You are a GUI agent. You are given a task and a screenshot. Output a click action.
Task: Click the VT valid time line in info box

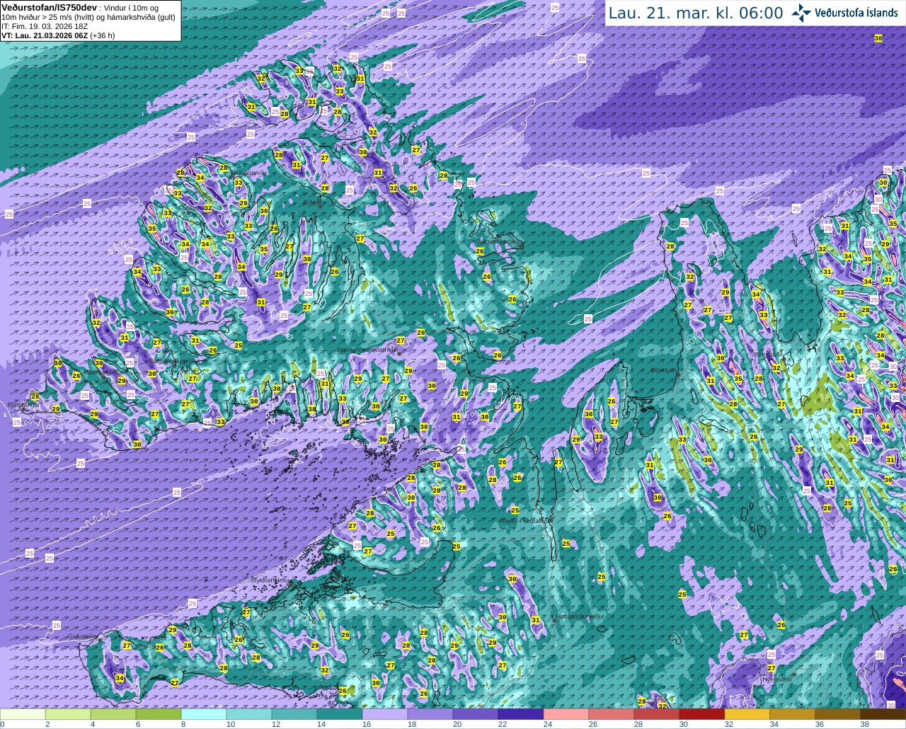(x=58, y=35)
